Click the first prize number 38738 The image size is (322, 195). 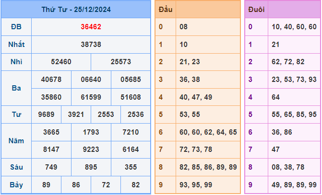(91, 45)
